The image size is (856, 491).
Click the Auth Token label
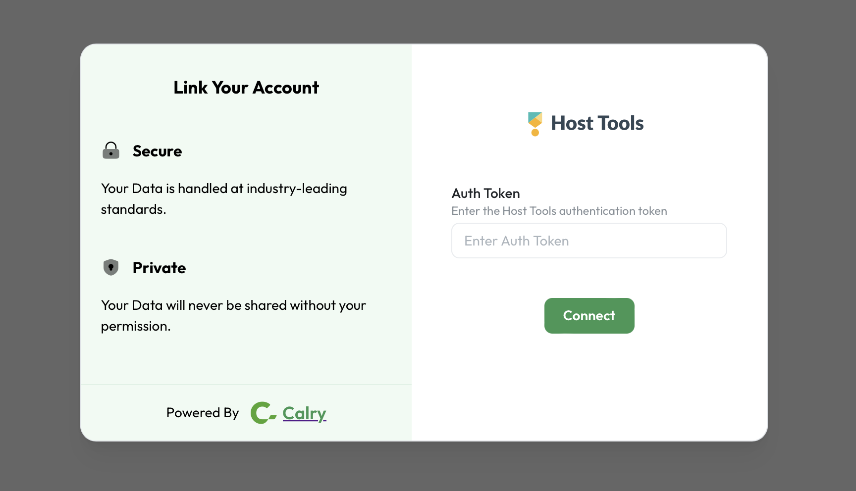485,194
